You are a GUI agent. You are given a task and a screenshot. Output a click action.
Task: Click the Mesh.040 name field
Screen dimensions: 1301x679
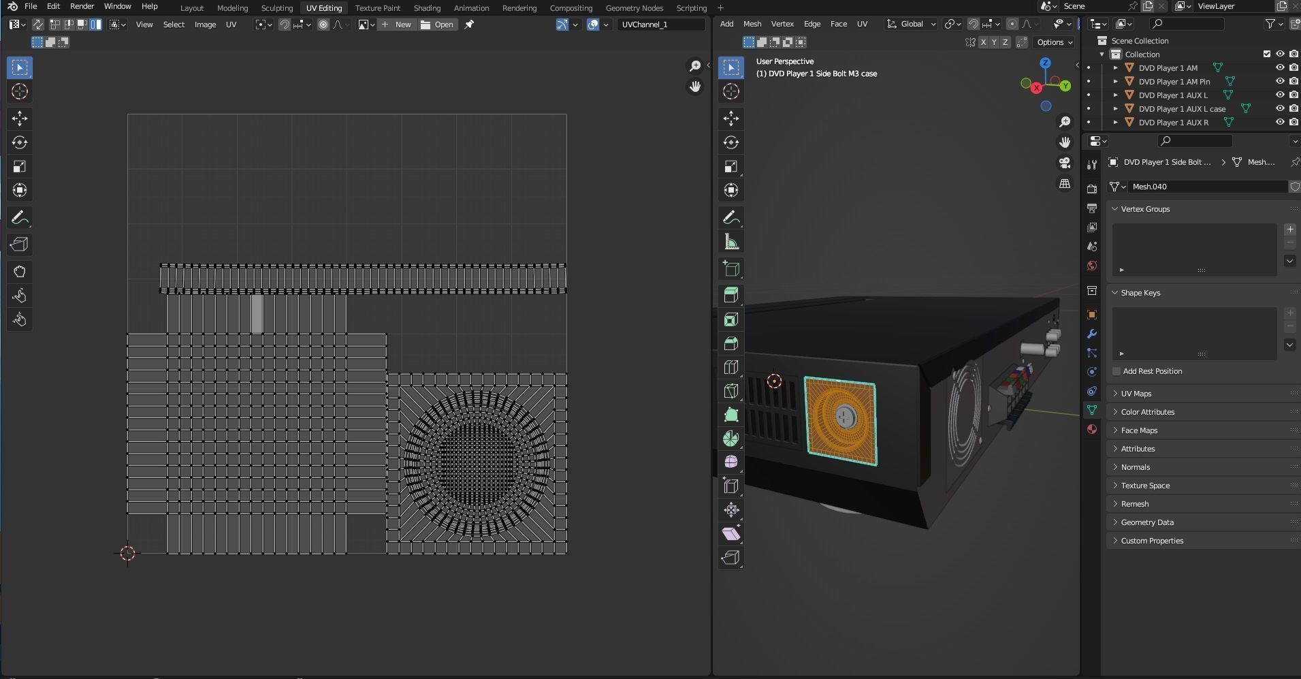tap(1208, 187)
